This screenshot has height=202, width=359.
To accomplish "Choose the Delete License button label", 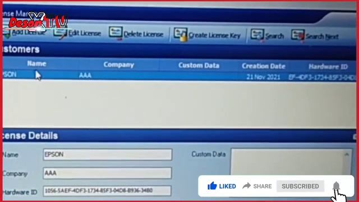I will click(144, 34).
